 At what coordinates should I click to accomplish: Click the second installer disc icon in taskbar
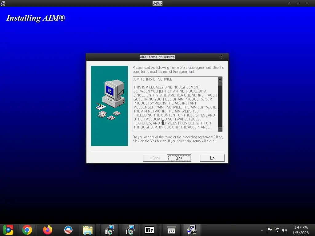point(130,230)
